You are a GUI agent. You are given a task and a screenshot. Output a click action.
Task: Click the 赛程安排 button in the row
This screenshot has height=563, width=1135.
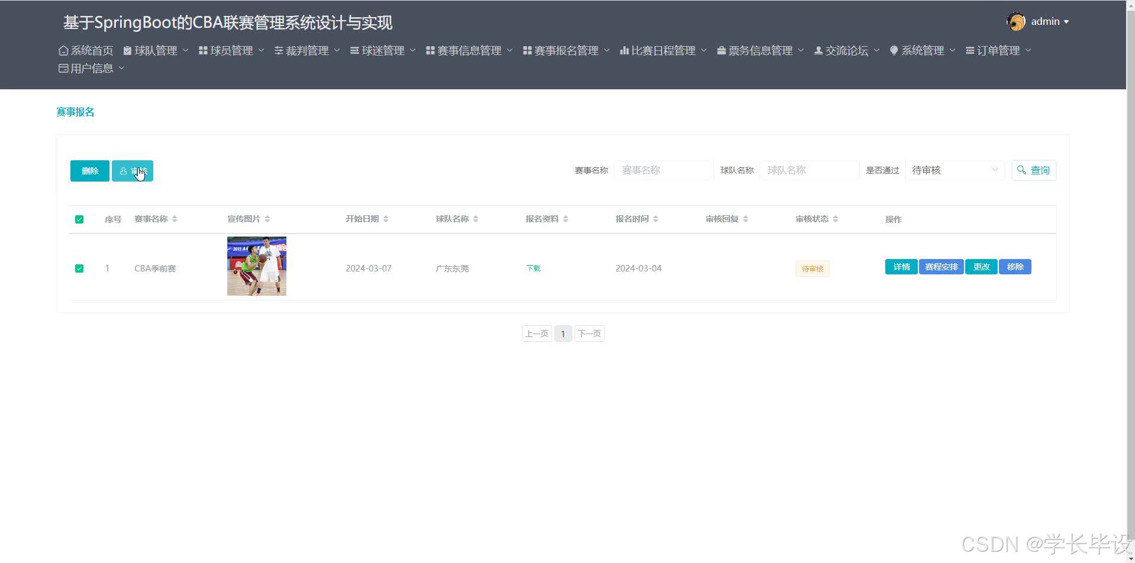click(941, 267)
